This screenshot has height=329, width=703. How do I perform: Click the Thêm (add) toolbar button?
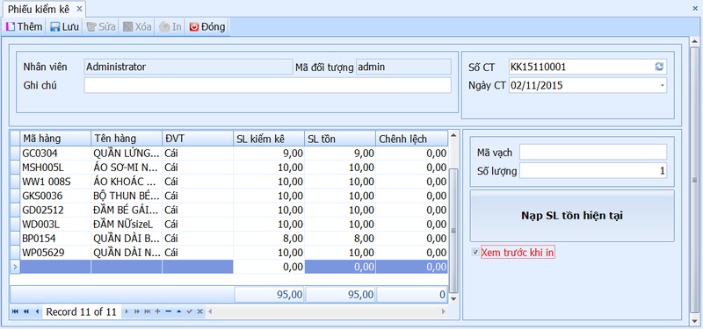[x=25, y=27]
